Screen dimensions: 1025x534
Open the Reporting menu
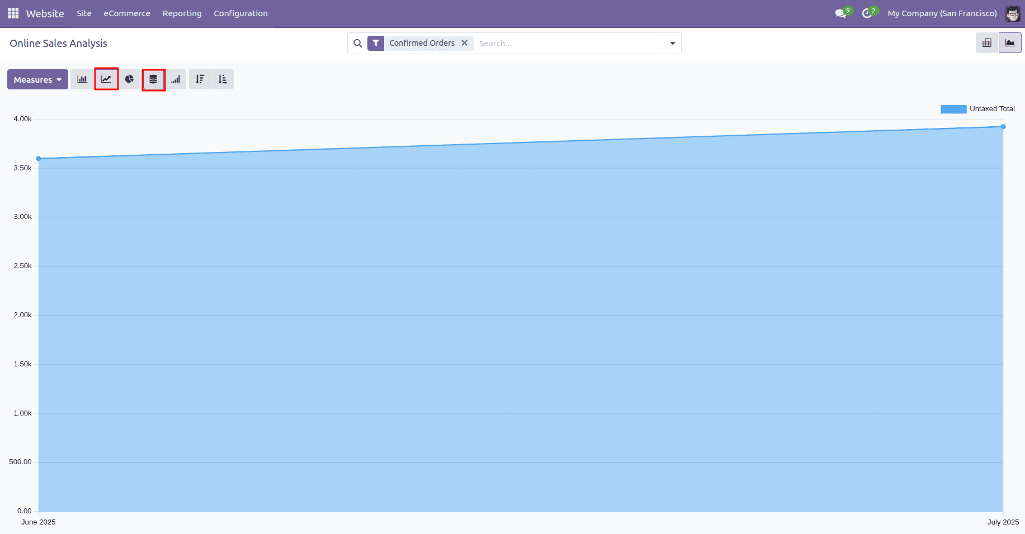[182, 13]
